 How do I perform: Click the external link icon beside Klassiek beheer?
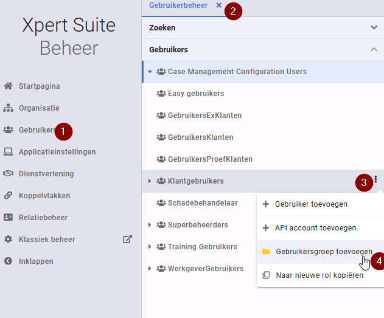click(127, 239)
